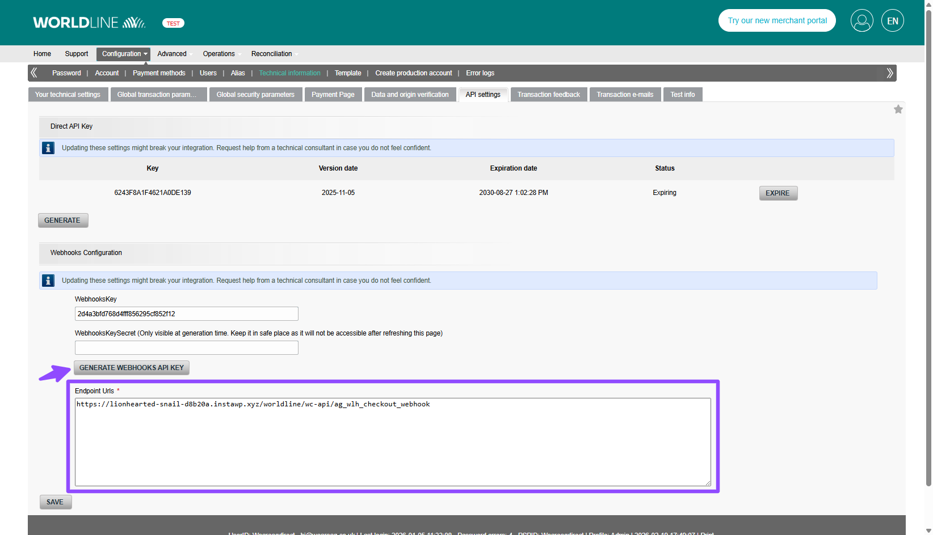933x535 pixels.
Task: Click info icon in Direct API Key notice
Action: click(48, 148)
